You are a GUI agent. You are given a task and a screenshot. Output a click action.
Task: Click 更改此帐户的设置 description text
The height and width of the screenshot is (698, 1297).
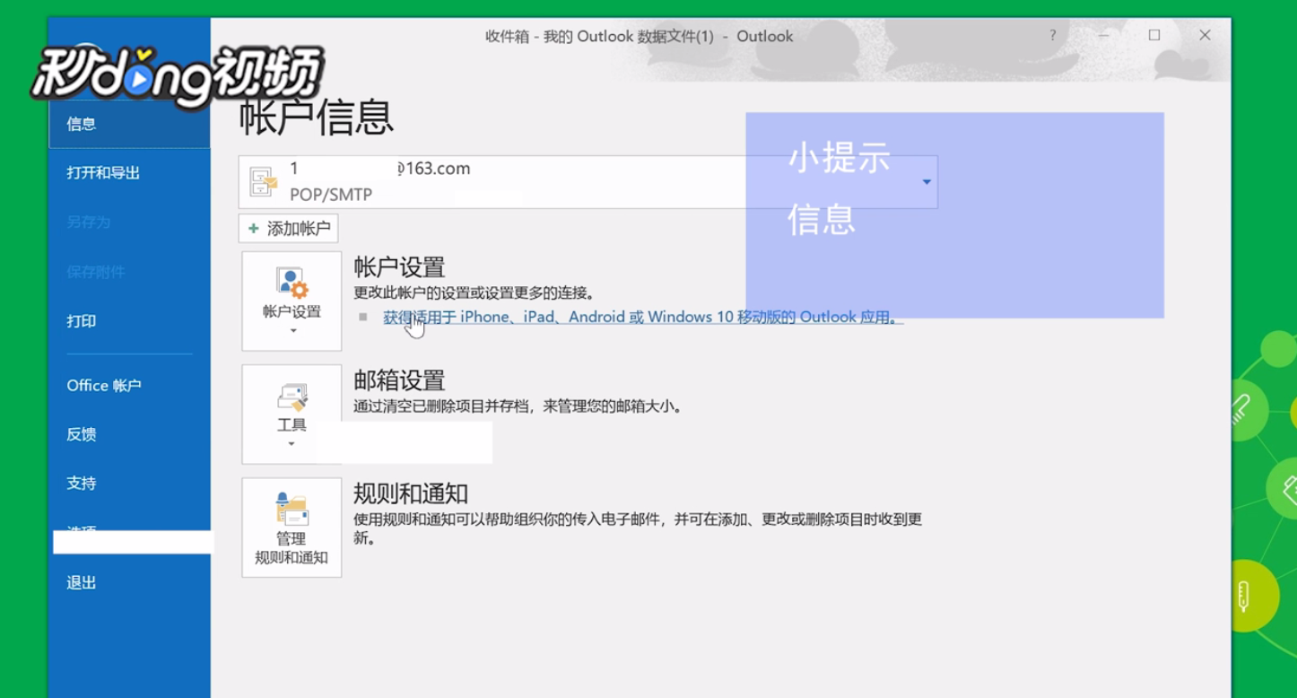(x=474, y=293)
